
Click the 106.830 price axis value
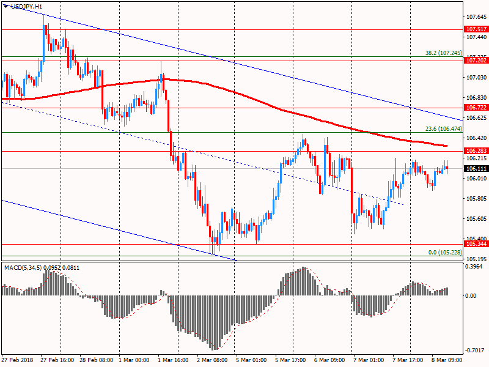[476, 98]
